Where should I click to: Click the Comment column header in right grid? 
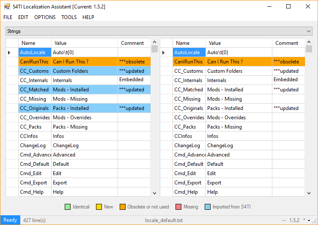coord(287,43)
